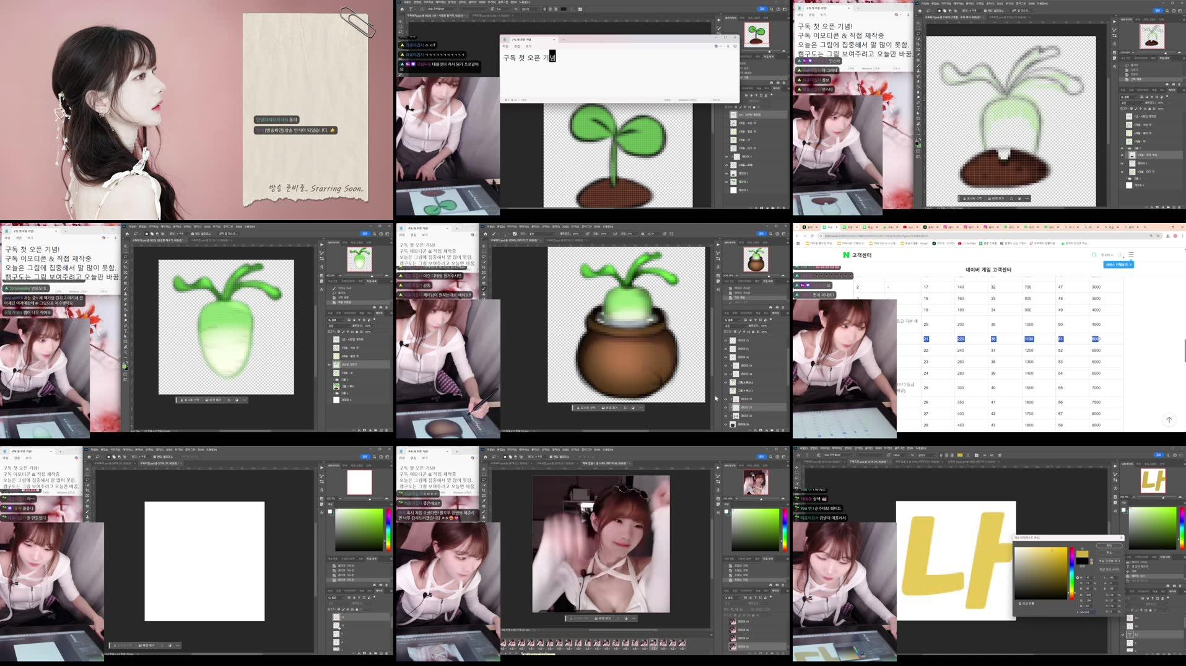Viewport: 1186px width, 666px height.
Task: Open the 파일 menu in the '나' frame Photoshop window
Action: point(803,448)
